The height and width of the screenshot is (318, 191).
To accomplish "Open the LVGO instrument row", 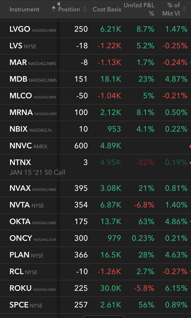I will point(20,29).
